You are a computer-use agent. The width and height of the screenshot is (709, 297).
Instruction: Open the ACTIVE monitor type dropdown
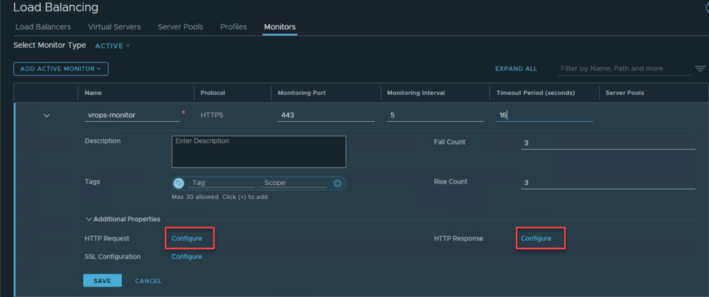[112, 46]
